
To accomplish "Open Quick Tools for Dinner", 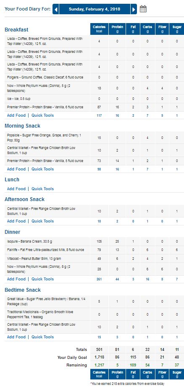I will click(x=42, y=279).
